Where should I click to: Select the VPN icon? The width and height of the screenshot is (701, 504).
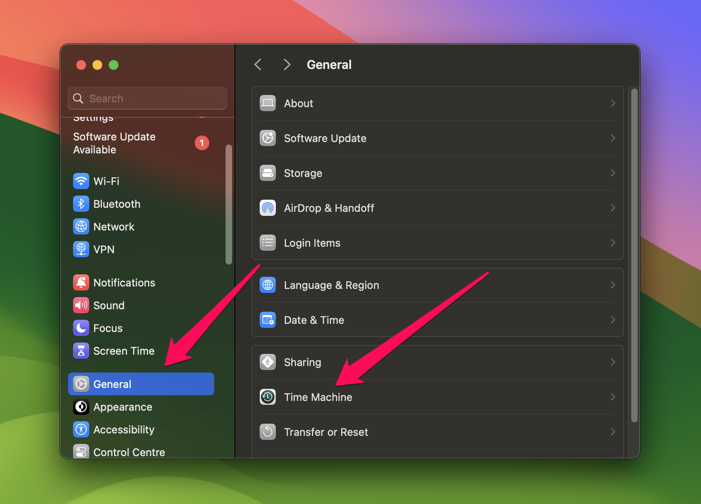click(81, 249)
